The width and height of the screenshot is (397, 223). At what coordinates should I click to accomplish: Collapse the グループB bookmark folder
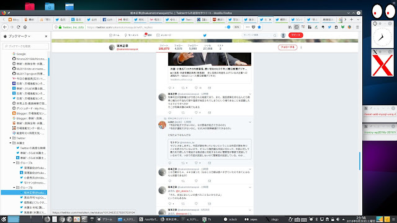point(14,188)
